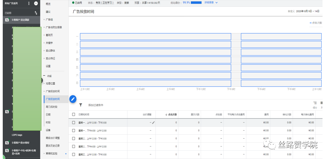328x159 pixels.
Task: Click the pencil icon in 星期一 上午12:00 row
Action: pos(153,123)
